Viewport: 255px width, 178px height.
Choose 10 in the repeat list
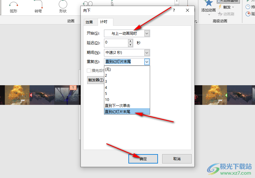[x=127, y=100]
